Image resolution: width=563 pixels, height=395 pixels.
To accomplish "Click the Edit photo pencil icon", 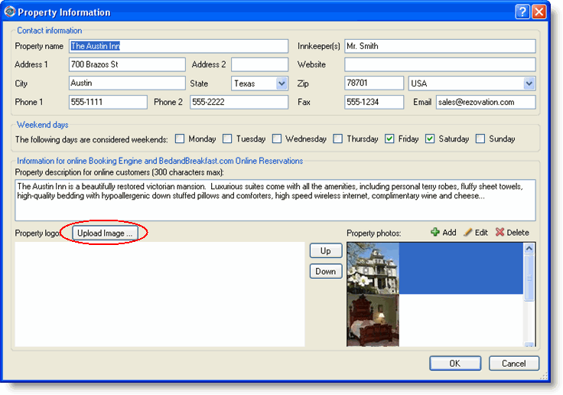I will coord(467,232).
